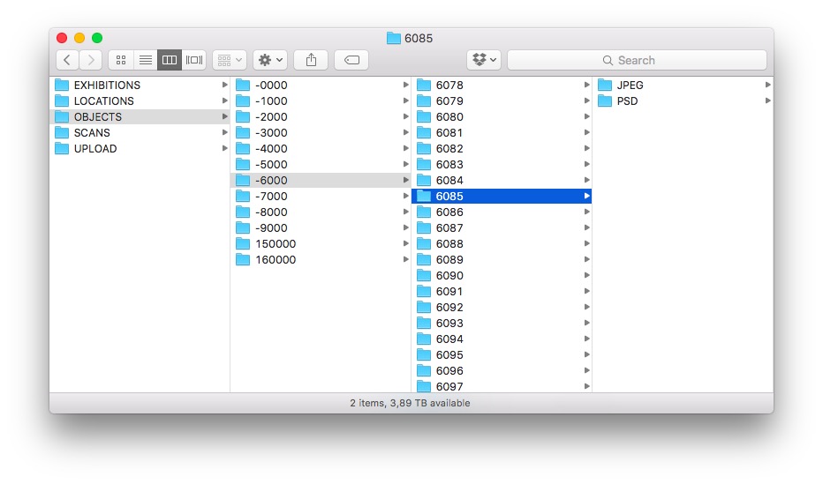Open the Dropbox toolbar menu
Image resolution: width=823 pixels, height=484 pixels.
pos(484,60)
